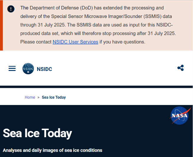Click the breadcrumb arrow separator after Home
Screen dimensions: 193x157
[38, 97]
